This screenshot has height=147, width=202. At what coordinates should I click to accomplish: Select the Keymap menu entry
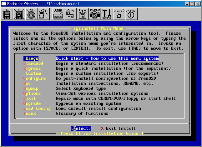[x=31, y=89]
